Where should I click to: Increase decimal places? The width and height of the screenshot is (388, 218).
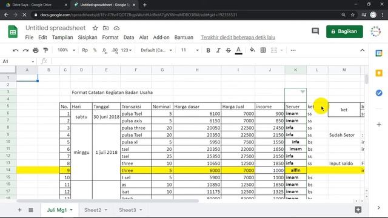pos(115,50)
